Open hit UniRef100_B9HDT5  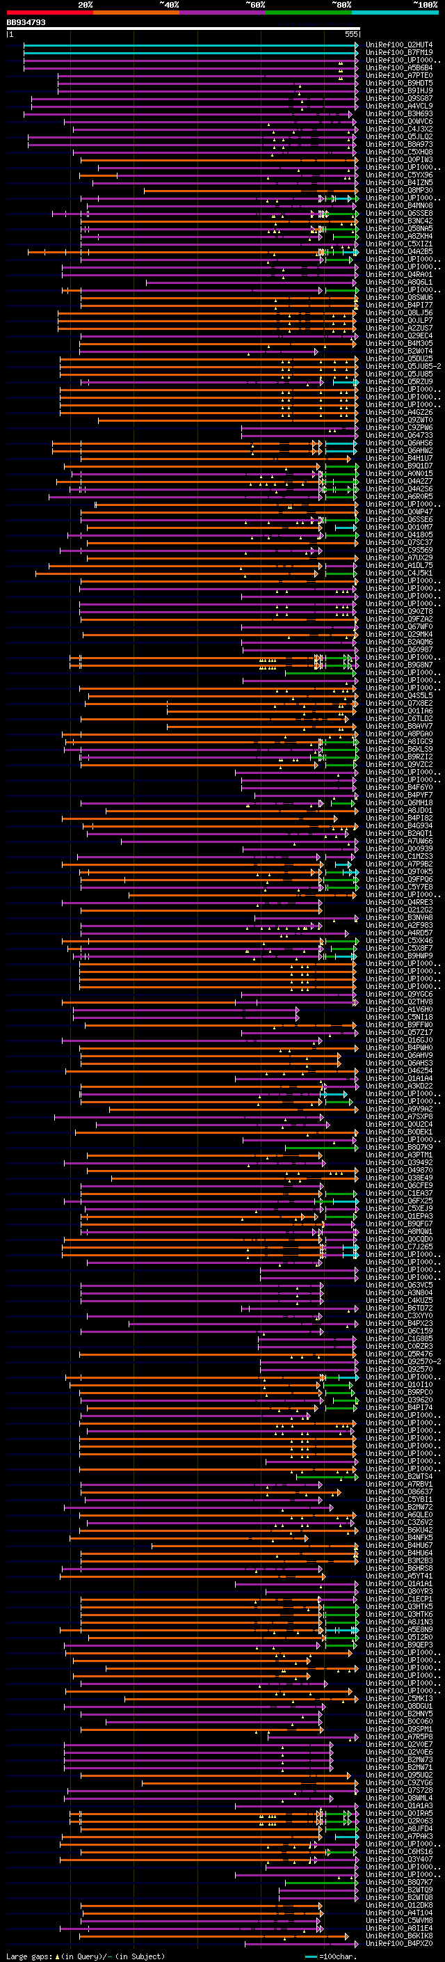(398, 83)
